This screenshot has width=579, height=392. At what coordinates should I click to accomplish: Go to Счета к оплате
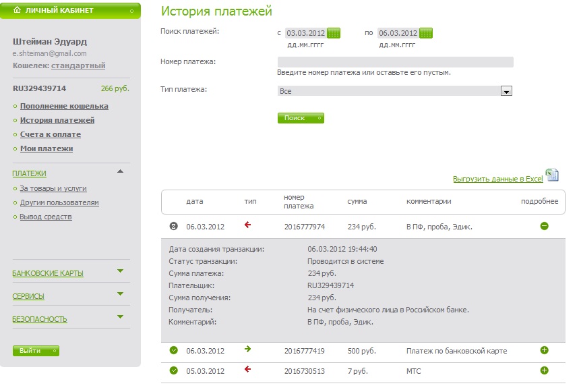(51, 134)
